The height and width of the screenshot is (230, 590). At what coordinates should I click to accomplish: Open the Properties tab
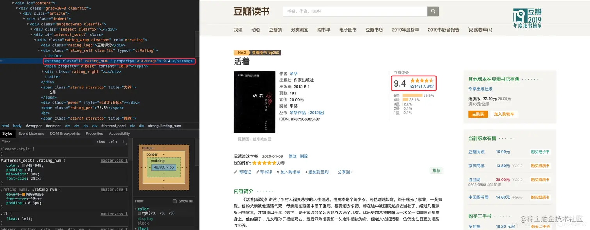point(94,133)
